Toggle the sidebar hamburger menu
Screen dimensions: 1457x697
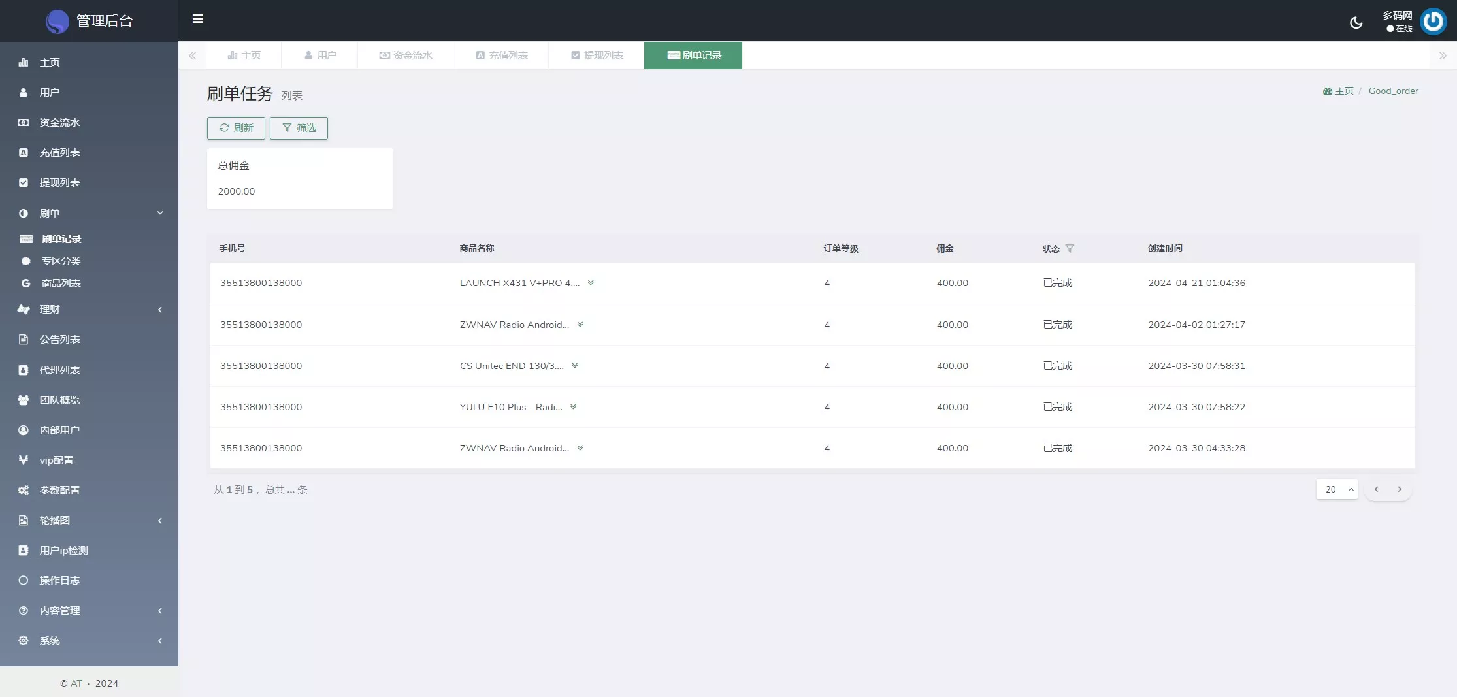click(197, 19)
